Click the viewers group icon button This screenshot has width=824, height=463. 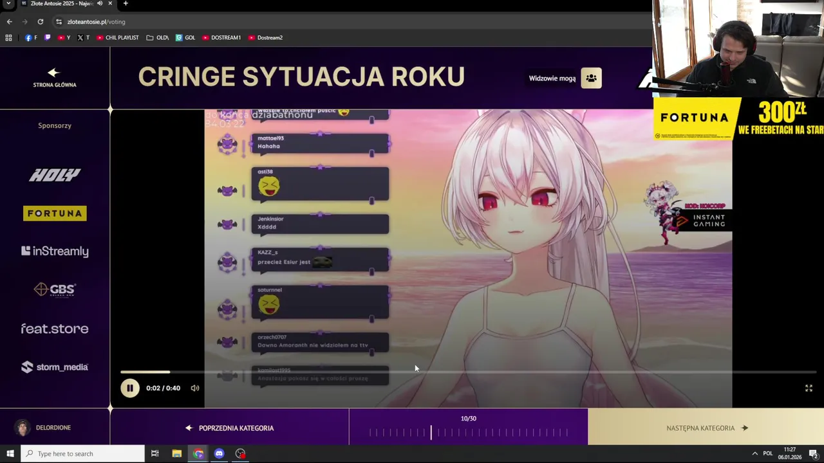[x=591, y=78]
